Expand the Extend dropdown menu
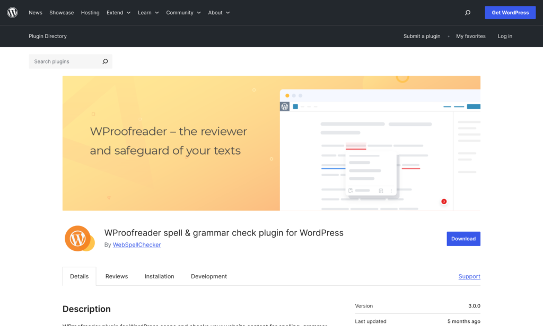The height and width of the screenshot is (326, 543). pos(118,13)
